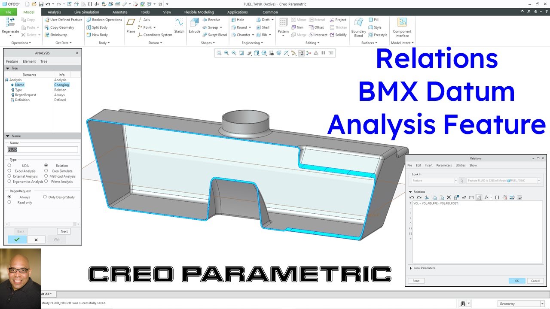This screenshot has width=550, height=309.
Task: Open the Pattern dropdown arrow
Action: point(283,36)
